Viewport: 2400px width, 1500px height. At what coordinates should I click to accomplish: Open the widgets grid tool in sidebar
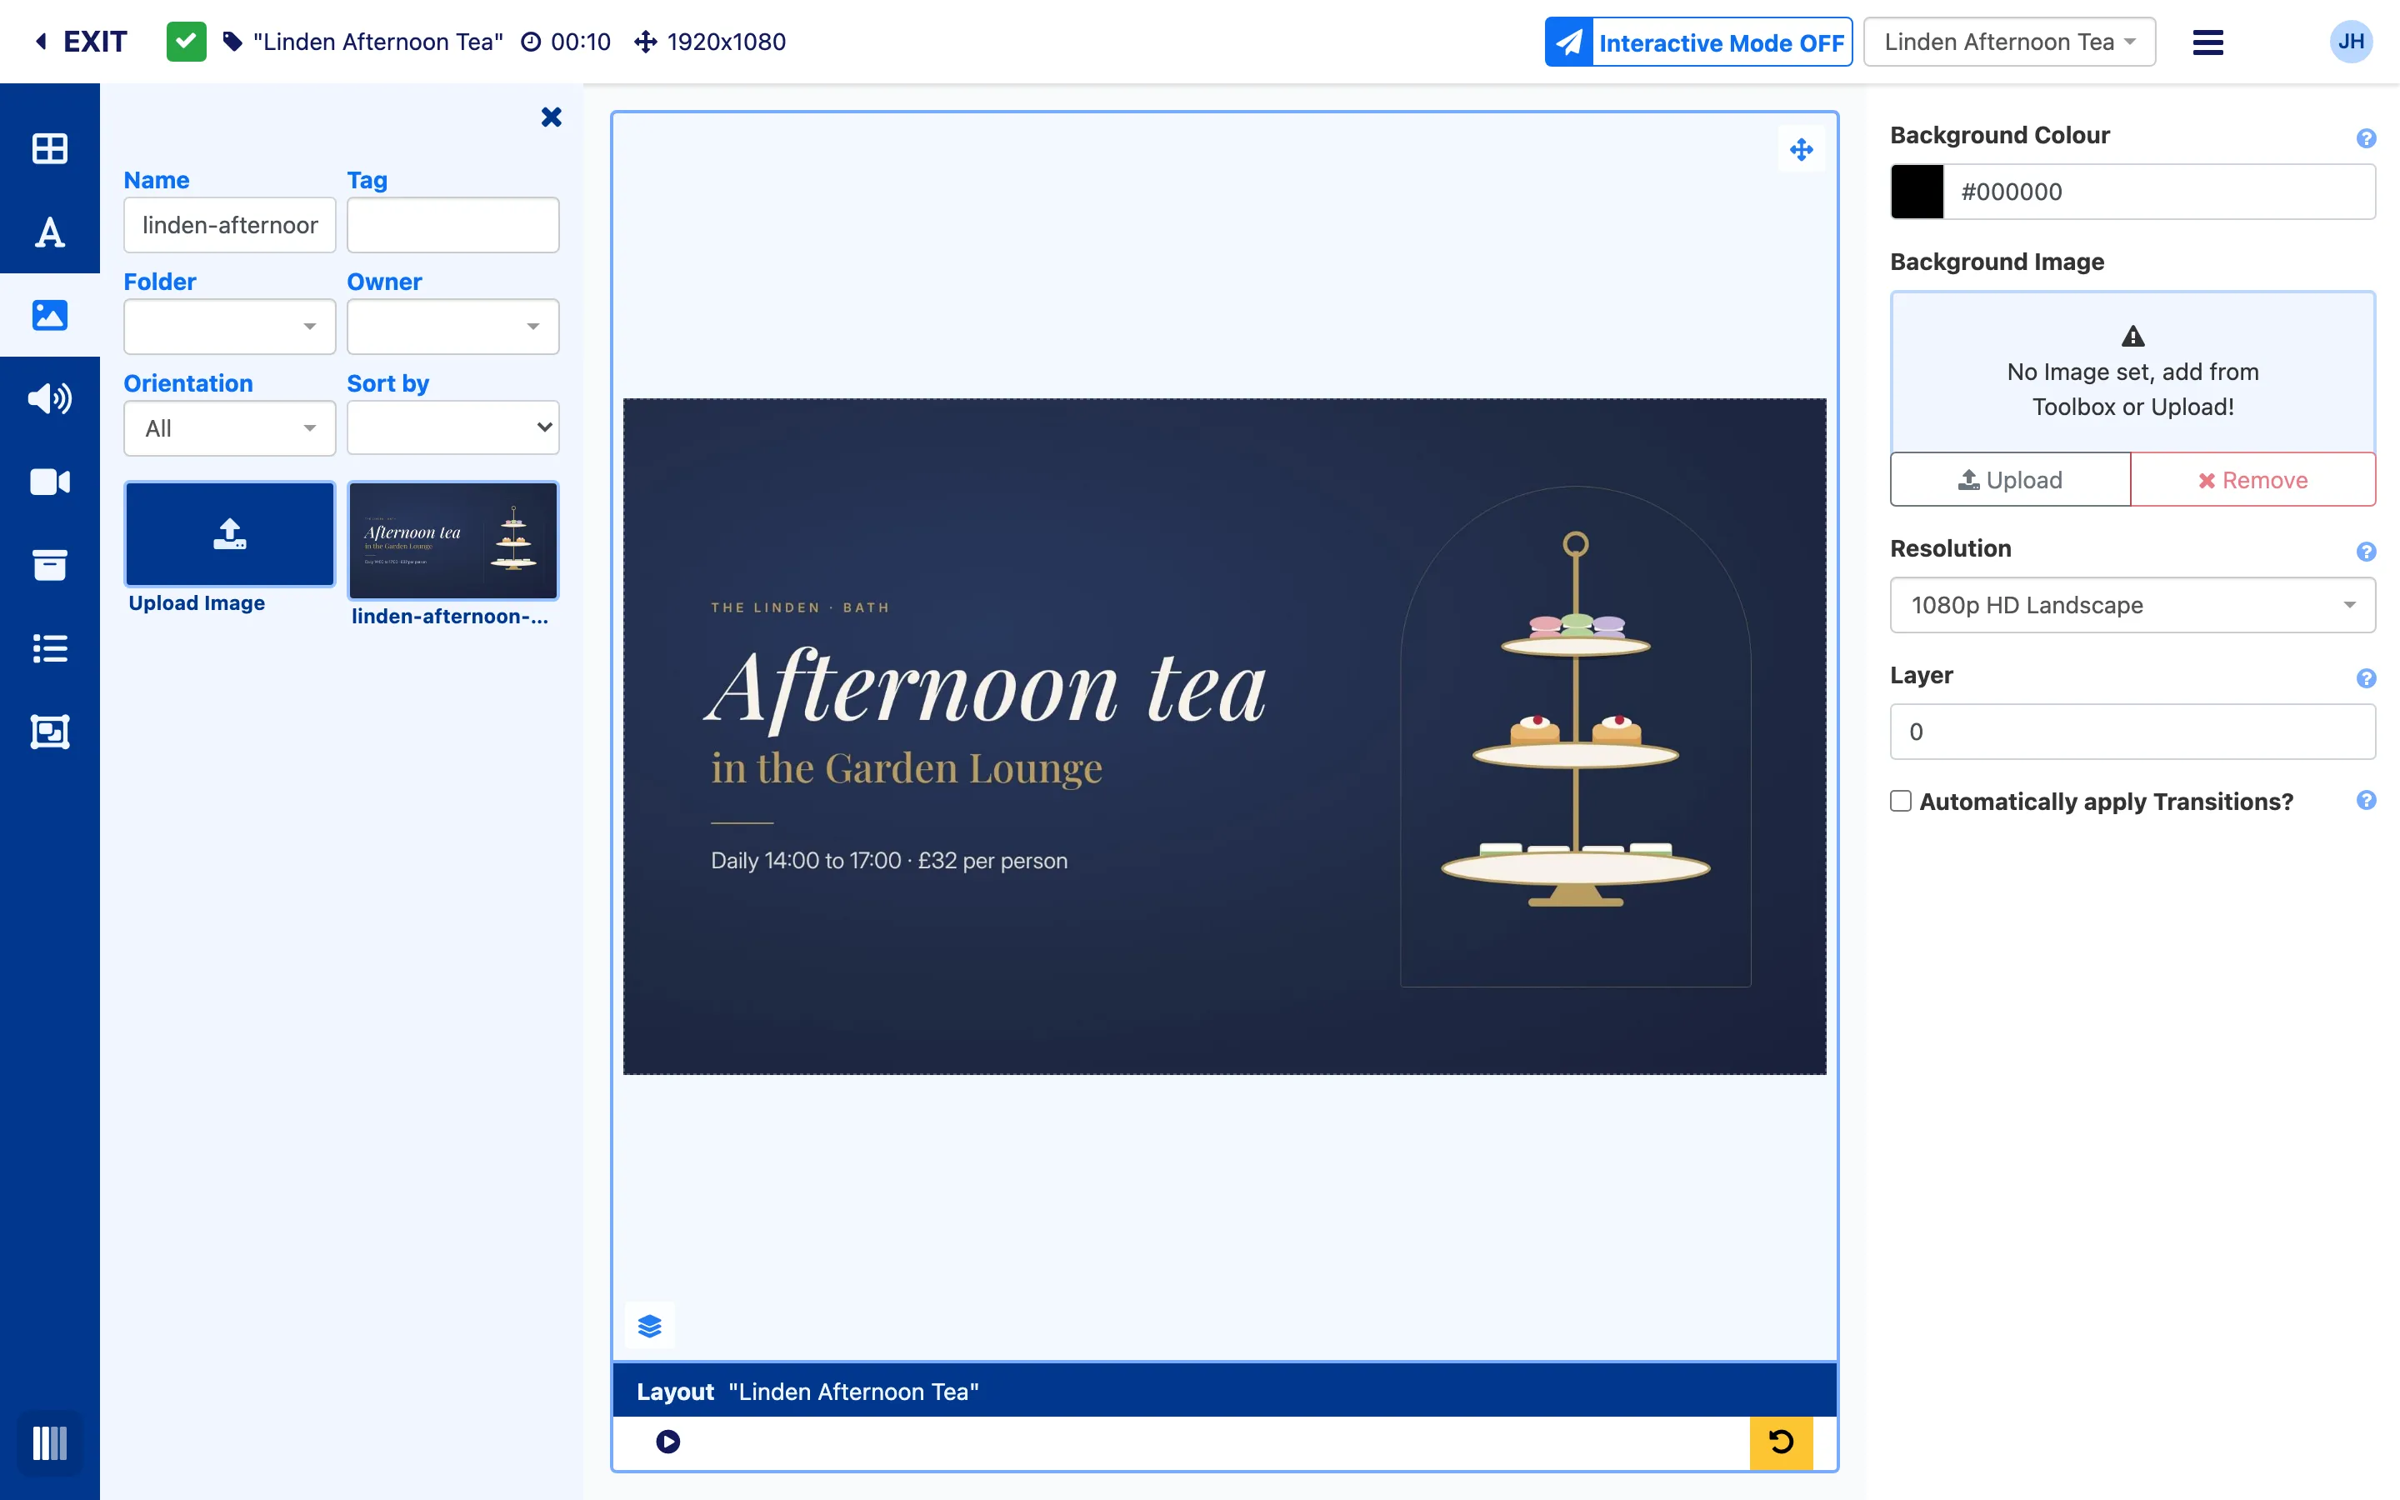pos(50,149)
